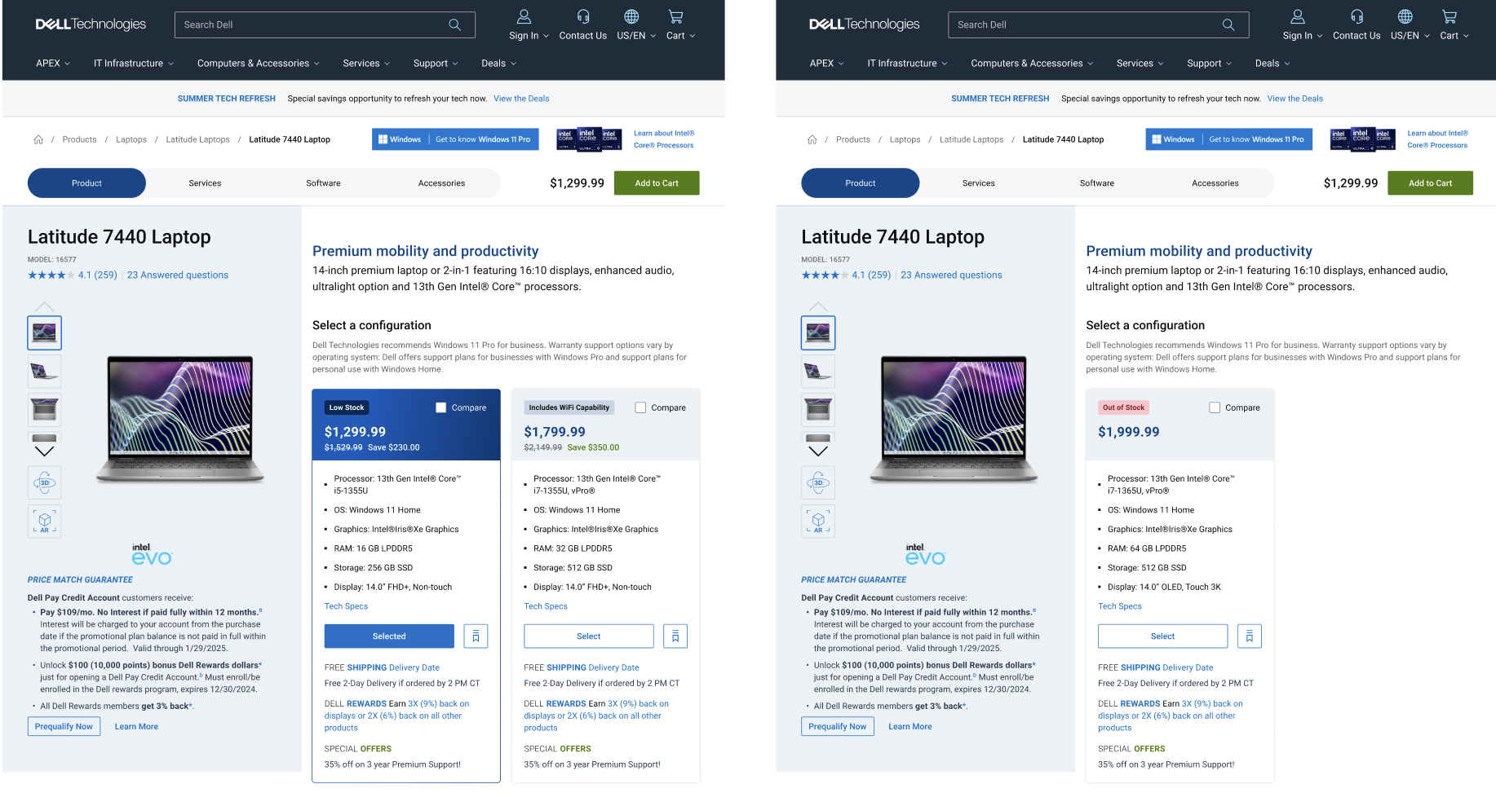Open the AR view icon, left page
This screenshot has width=1496, height=797.
pyautogui.click(x=45, y=521)
